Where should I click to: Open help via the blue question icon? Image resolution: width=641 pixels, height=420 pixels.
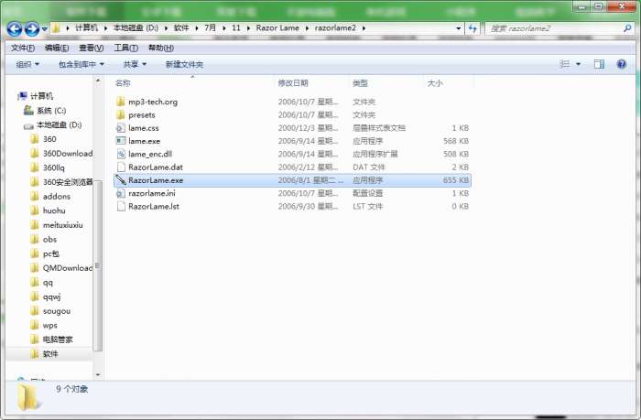pyautogui.click(x=622, y=64)
